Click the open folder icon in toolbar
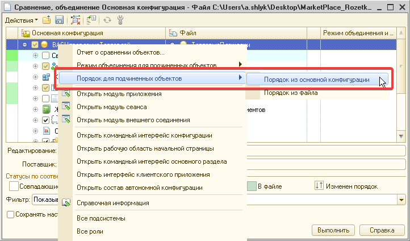 point(47,20)
